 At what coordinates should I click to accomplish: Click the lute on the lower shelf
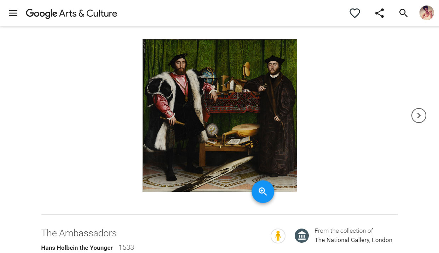244,130
